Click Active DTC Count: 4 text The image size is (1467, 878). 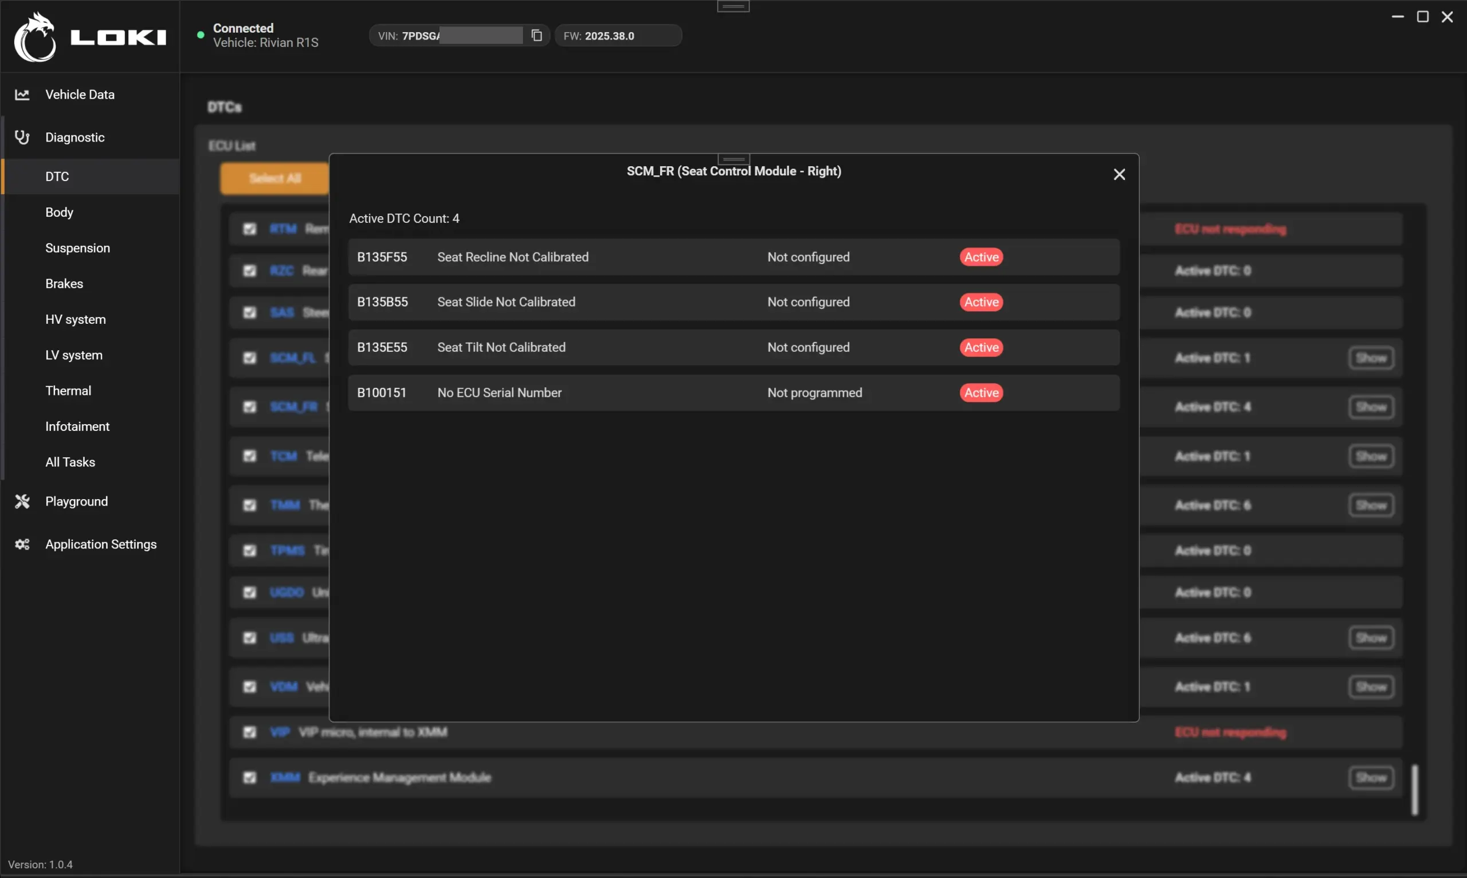(404, 218)
